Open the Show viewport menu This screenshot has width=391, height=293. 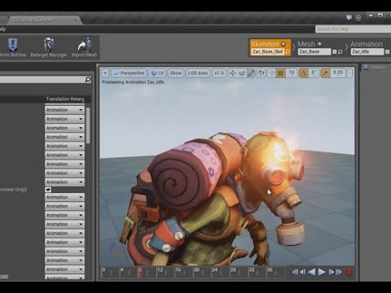coord(175,73)
